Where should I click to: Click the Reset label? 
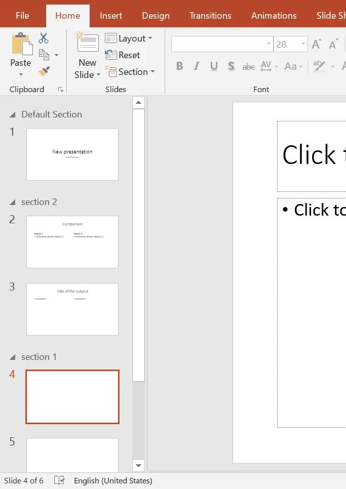[x=129, y=55]
